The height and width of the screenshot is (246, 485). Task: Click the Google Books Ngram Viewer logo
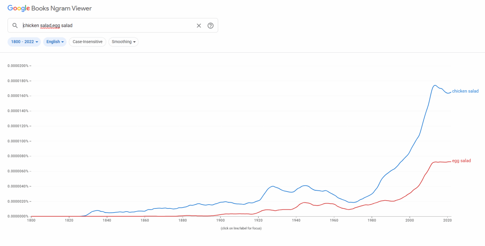(50, 9)
